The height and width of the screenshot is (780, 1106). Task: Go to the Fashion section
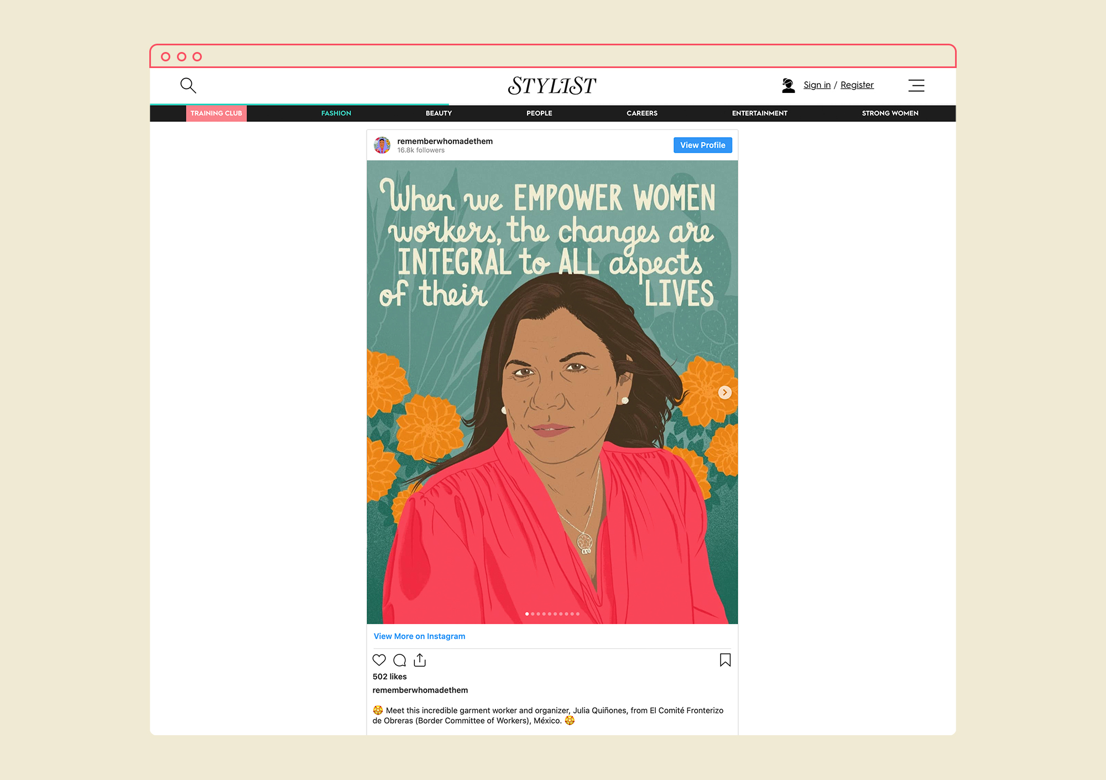coord(336,113)
